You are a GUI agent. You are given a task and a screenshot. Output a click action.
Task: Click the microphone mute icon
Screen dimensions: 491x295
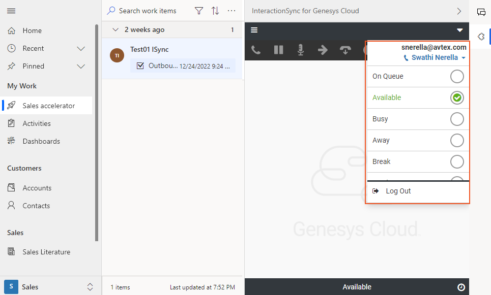(301, 50)
